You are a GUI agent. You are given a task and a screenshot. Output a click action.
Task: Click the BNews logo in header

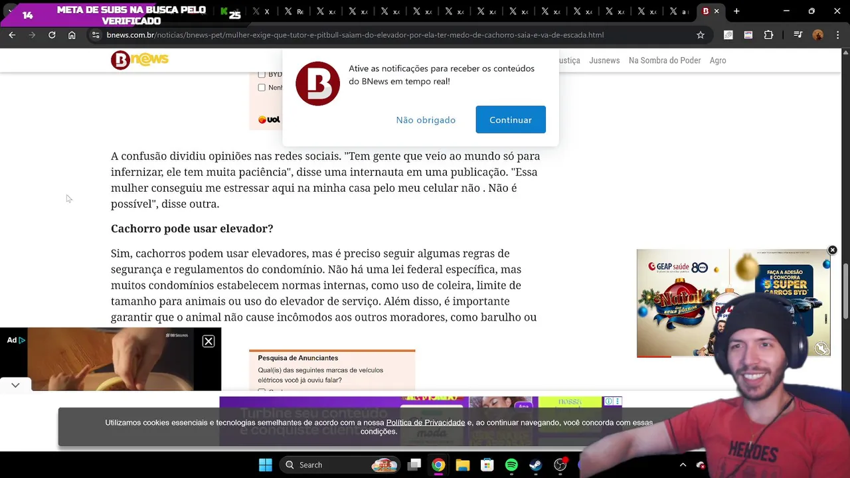tap(139, 60)
